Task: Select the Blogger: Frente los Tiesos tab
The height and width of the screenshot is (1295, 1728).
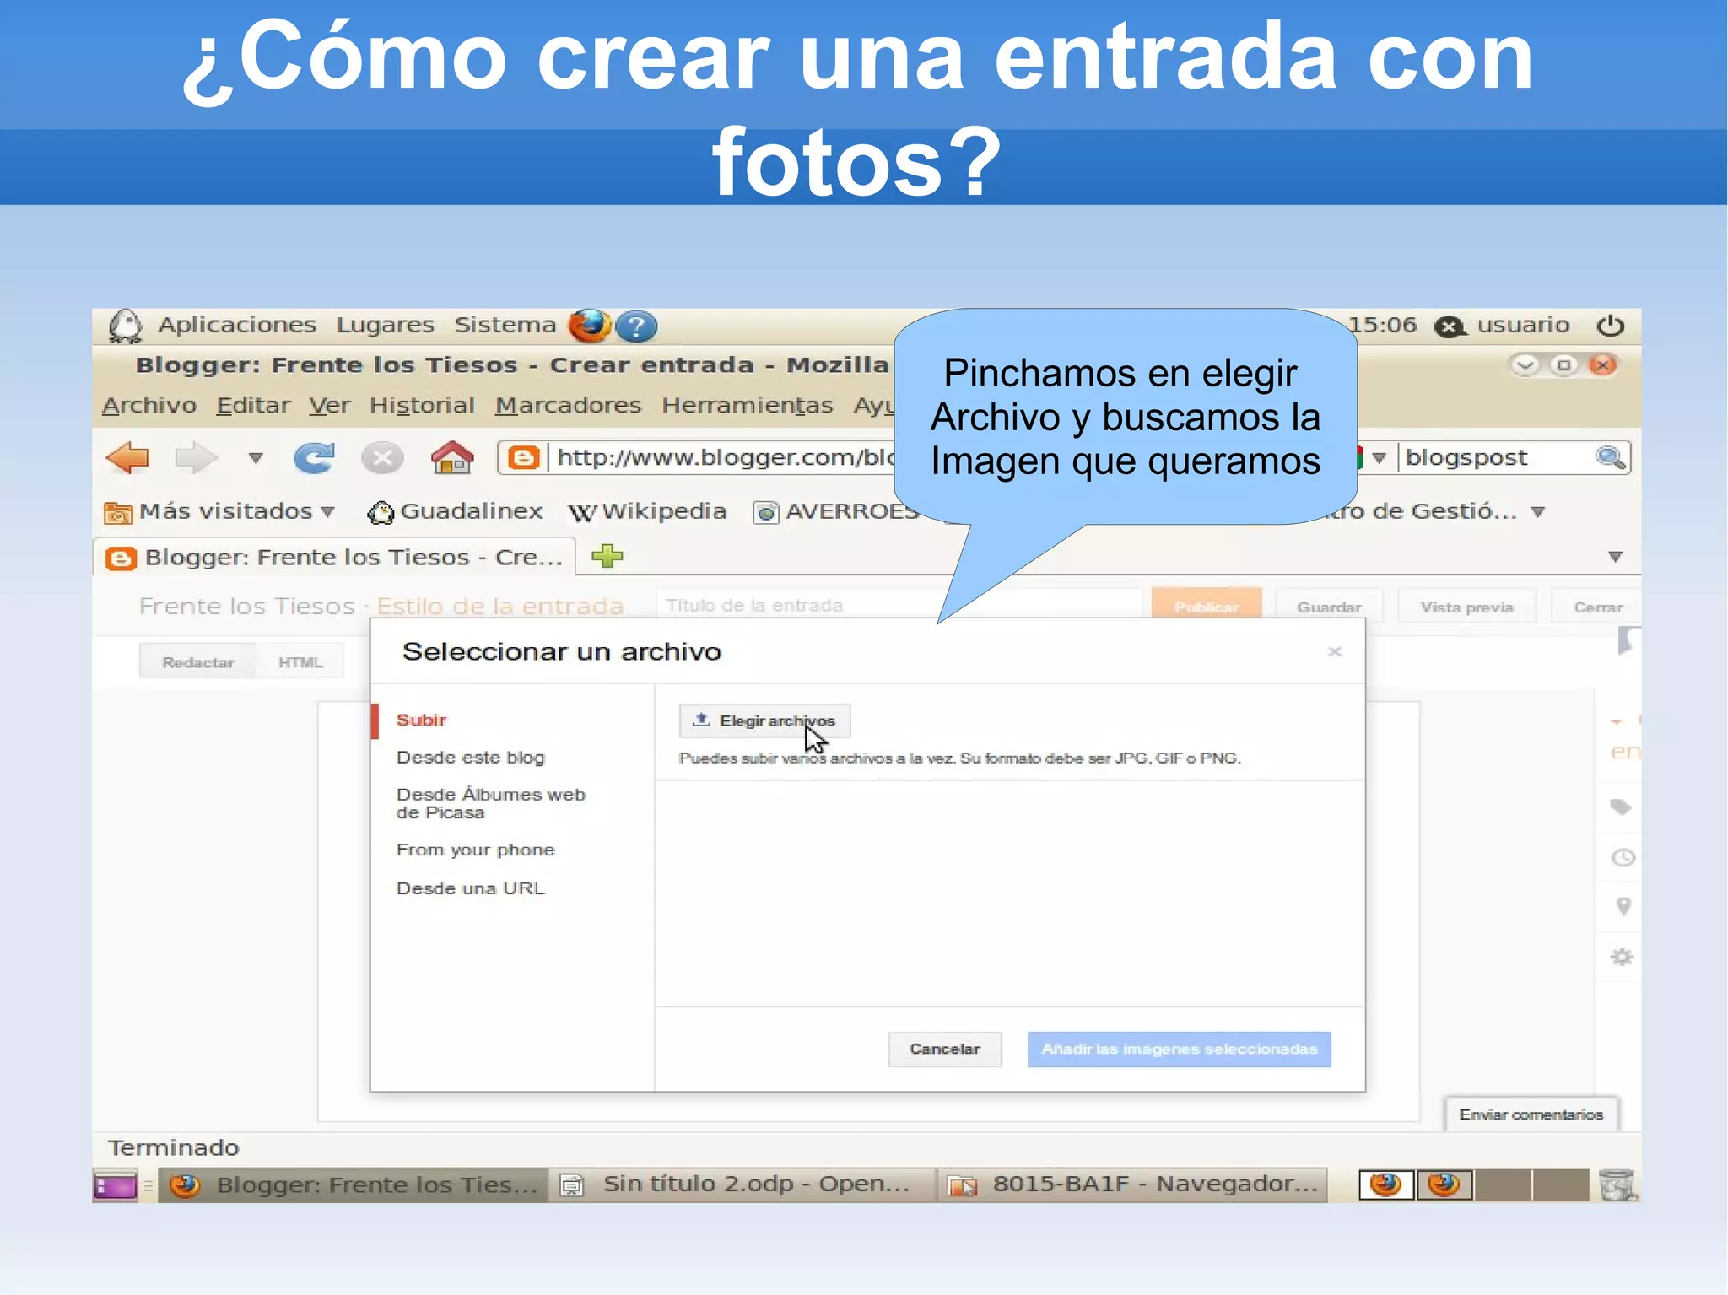Action: [335, 558]
